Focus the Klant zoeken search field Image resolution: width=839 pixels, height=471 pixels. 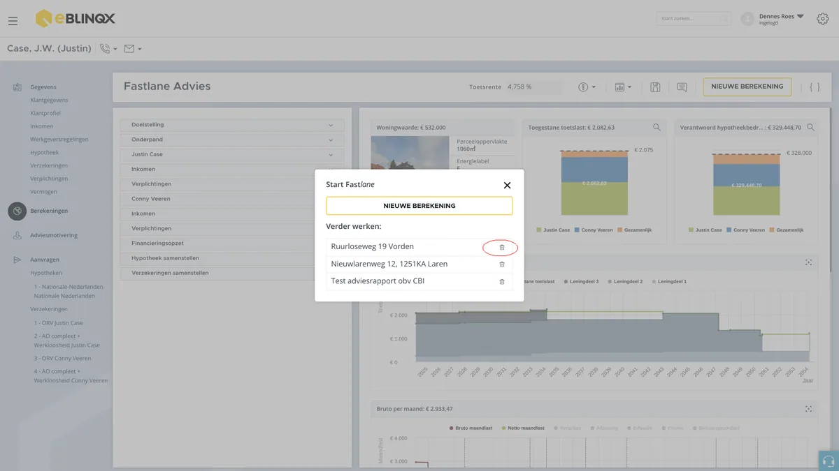(x=693, y=19)
